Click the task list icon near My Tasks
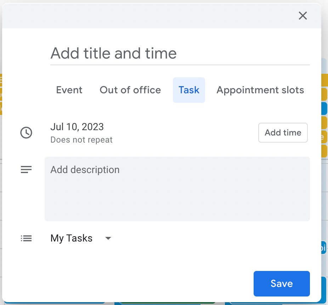This screenshot has height=305, width=328. pyautogui.click(x=26, y=238)
